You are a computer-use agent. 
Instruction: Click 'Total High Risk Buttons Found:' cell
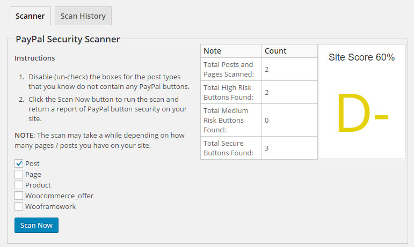pyautogui.click(x=231, y=92)
